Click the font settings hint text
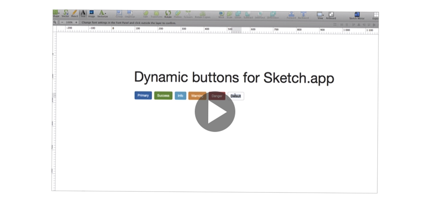430x203 pixels. [129, 23]
